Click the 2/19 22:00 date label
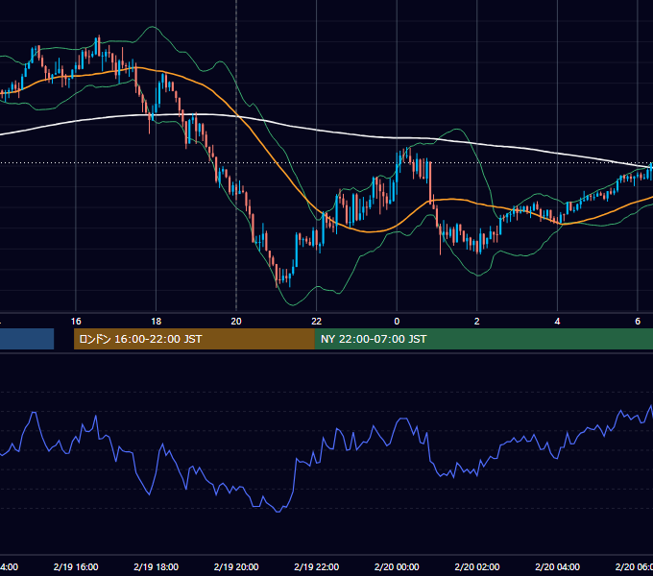 point(317,566)
